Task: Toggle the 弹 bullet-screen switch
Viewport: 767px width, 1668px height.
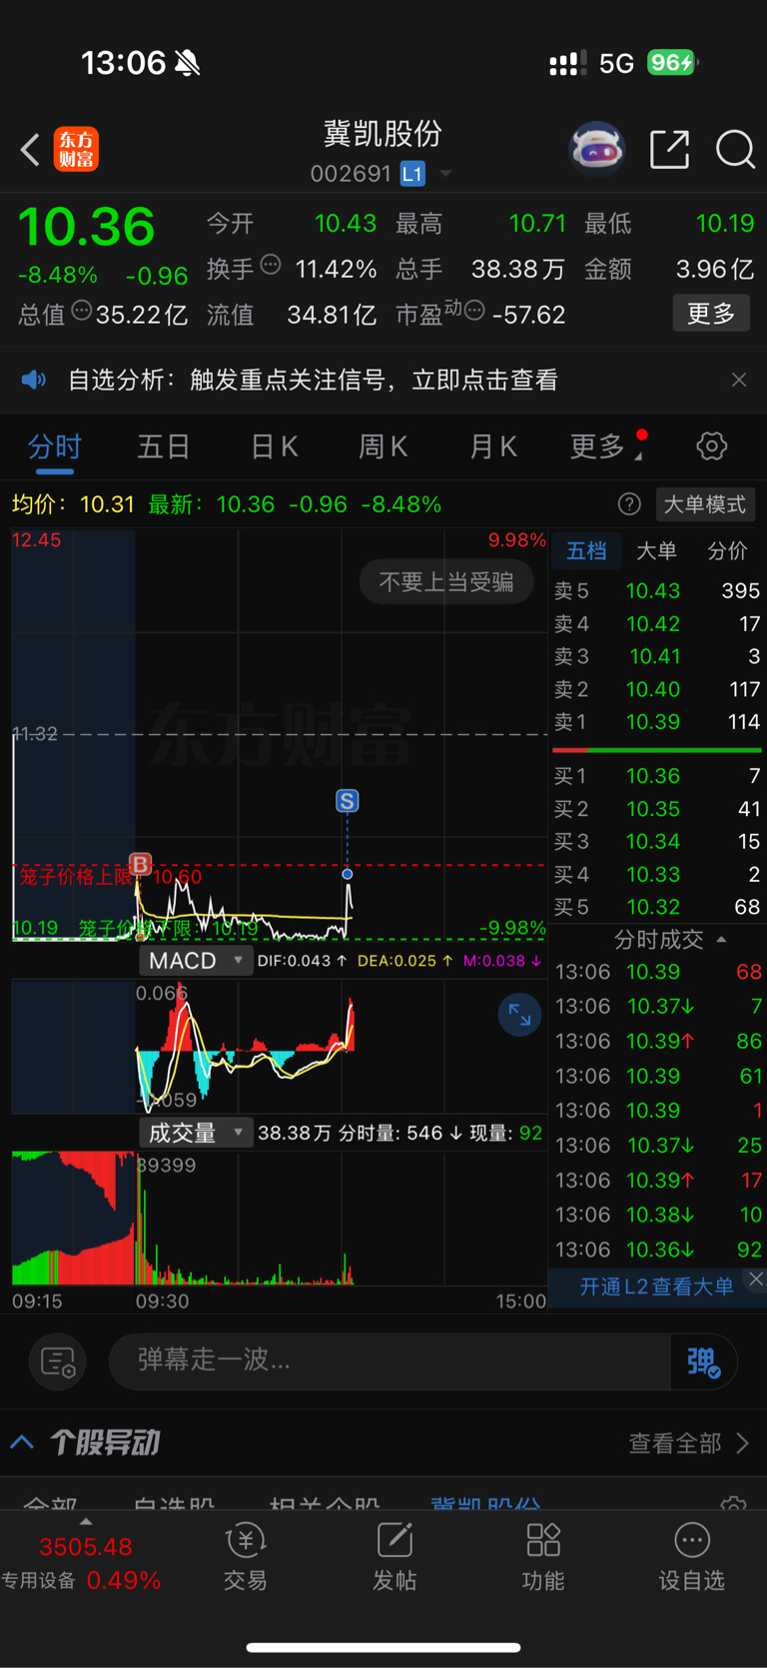Action: coord(703,1361)
